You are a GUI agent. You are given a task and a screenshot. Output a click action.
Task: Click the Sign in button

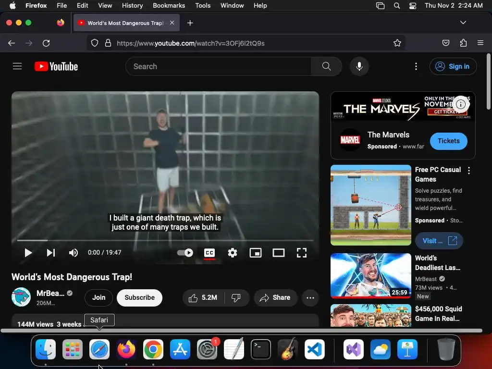point(453,66)
